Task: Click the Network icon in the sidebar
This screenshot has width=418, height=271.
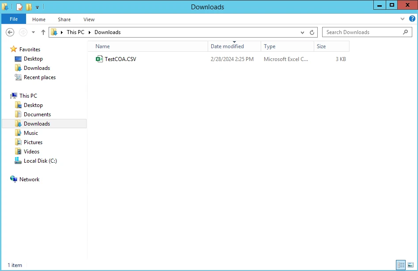Action: pyautogui.click(x=14, y=179)
